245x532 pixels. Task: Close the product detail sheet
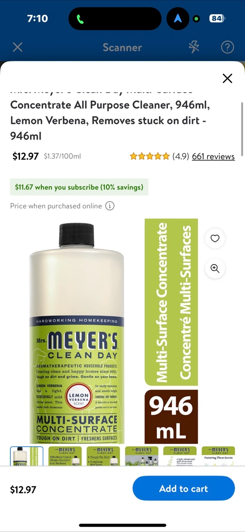click(x=227, y=78)
